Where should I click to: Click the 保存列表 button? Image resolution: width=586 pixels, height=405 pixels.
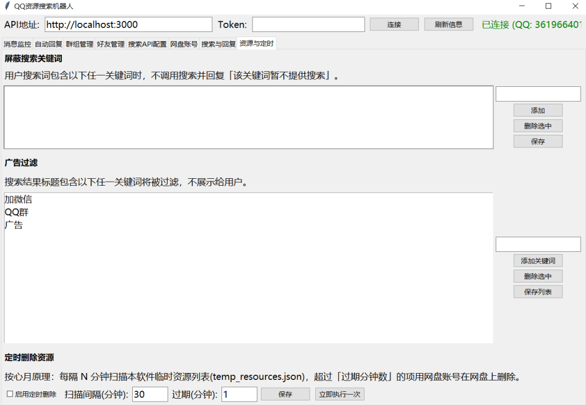coord(538,292)
